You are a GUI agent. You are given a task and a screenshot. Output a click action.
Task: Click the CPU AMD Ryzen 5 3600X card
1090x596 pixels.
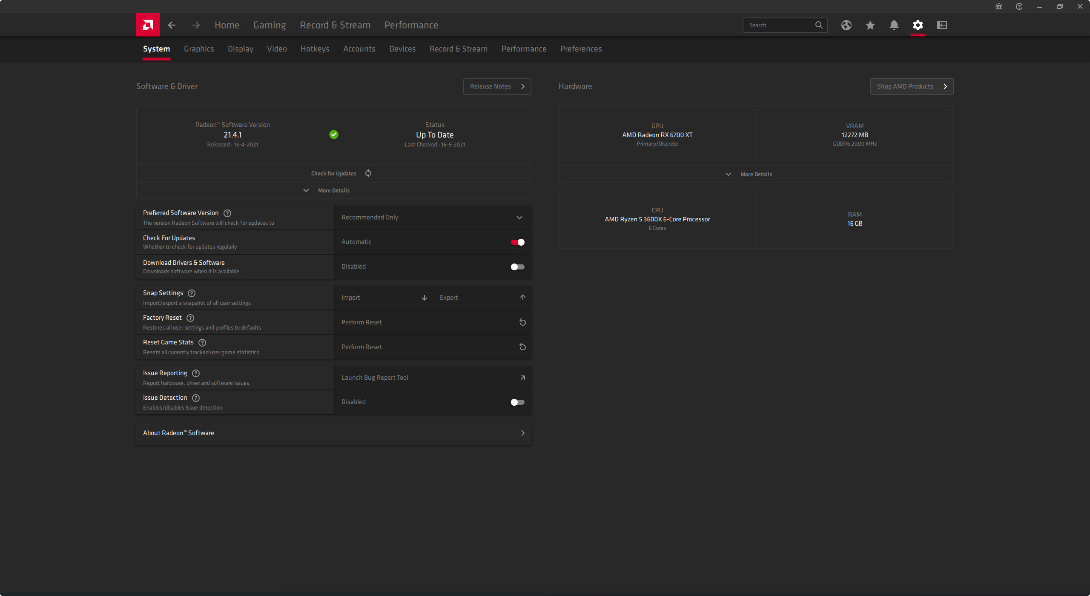(657, 219)
